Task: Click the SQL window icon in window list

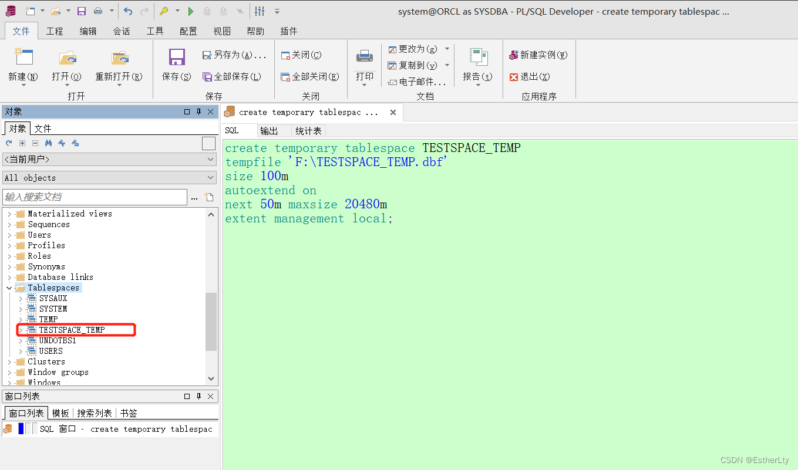Action: pyautogui.click(x=8, y=429)
